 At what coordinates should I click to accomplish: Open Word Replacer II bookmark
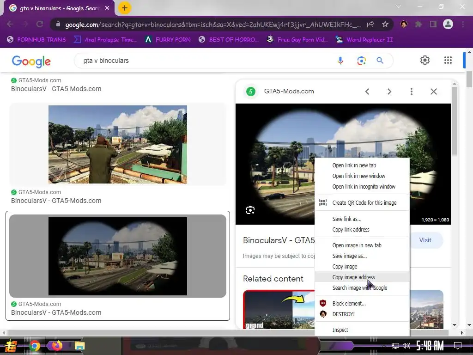[364, 40]
